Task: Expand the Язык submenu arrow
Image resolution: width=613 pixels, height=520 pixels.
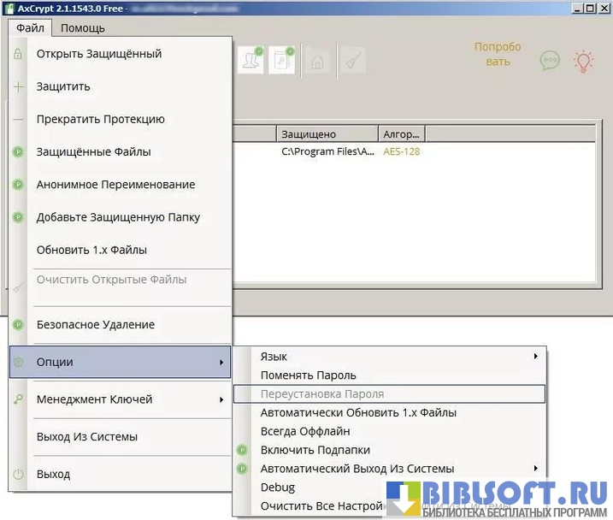Action: point(535,356)
